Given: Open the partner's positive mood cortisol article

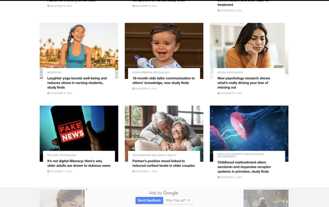Looking at the screenshot, I should point(163,163).
